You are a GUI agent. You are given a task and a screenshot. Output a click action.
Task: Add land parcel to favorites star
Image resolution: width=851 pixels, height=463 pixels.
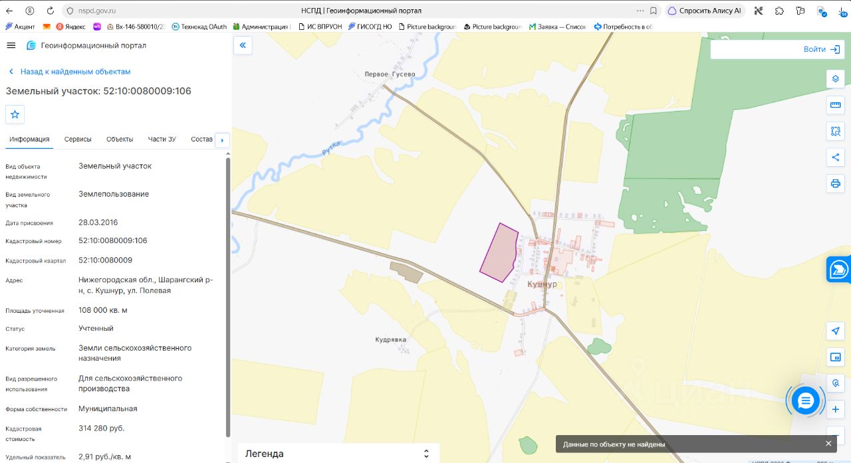15,114
